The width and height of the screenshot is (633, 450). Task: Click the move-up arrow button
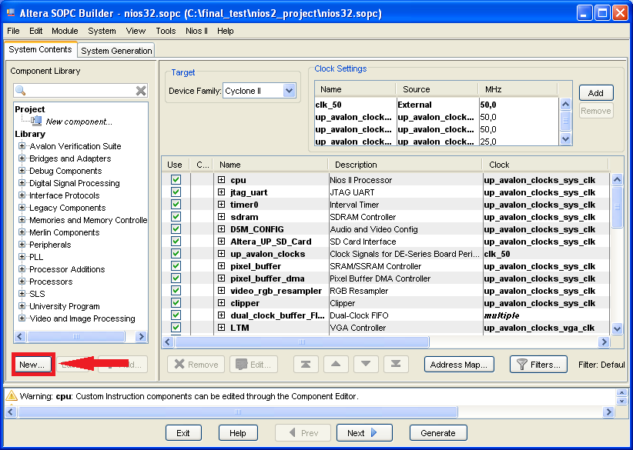[336, 365]
